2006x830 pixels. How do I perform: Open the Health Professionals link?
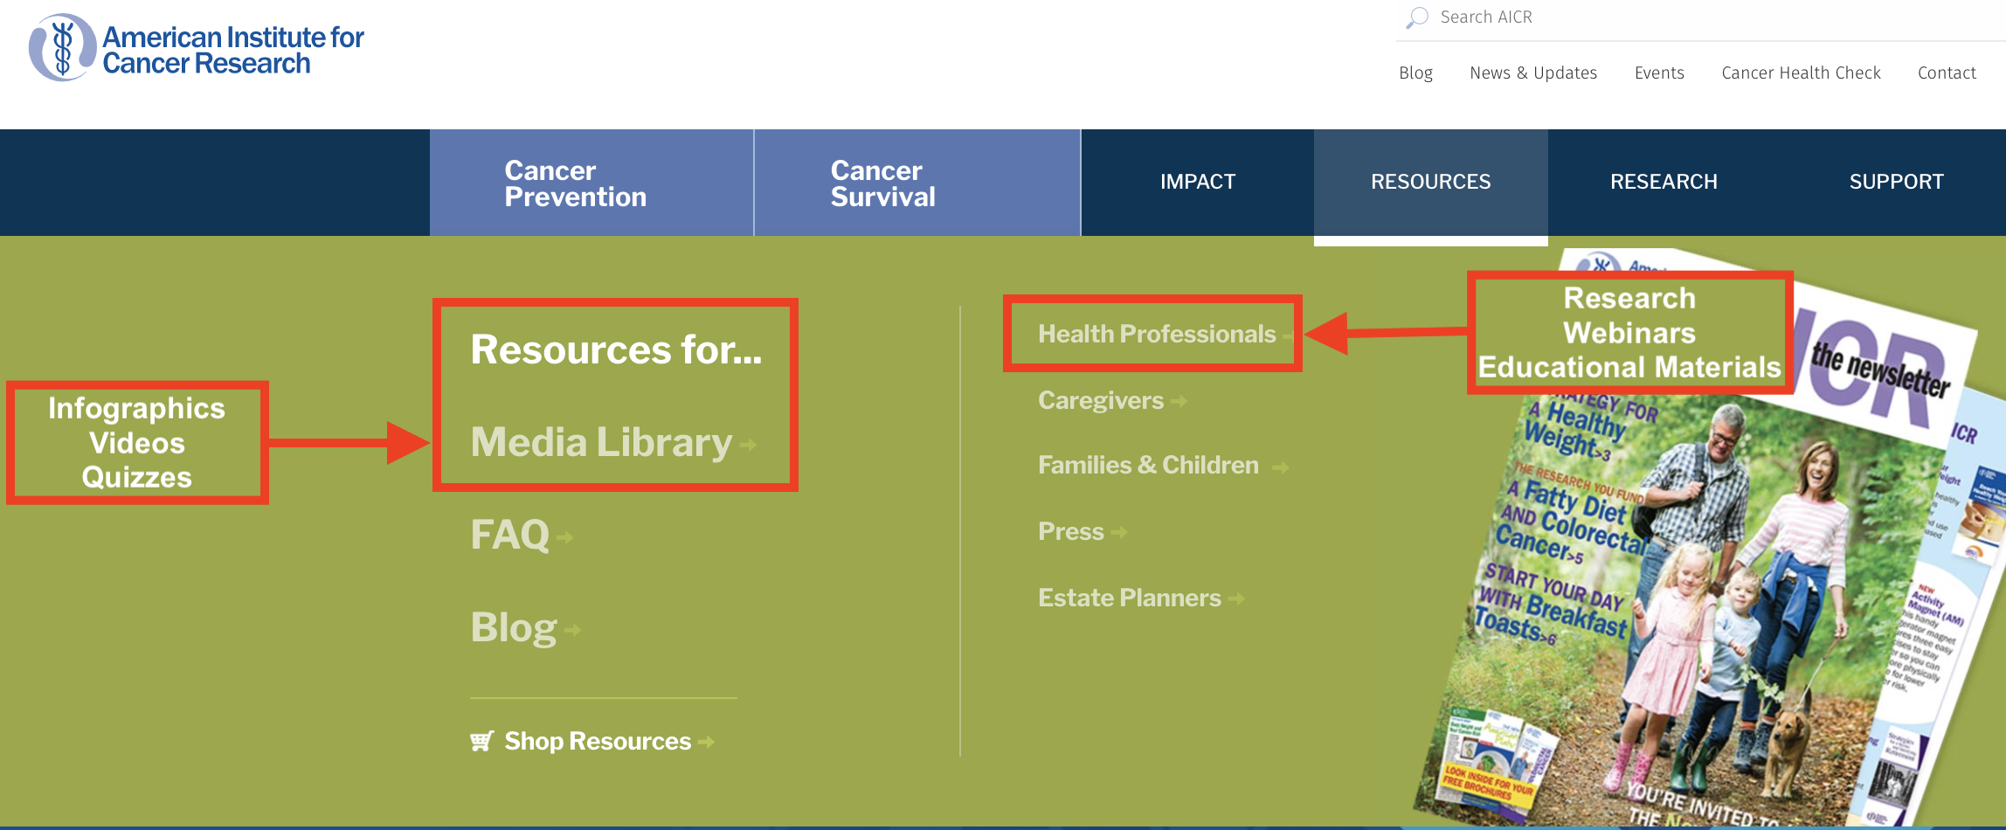click(1156, 334)
